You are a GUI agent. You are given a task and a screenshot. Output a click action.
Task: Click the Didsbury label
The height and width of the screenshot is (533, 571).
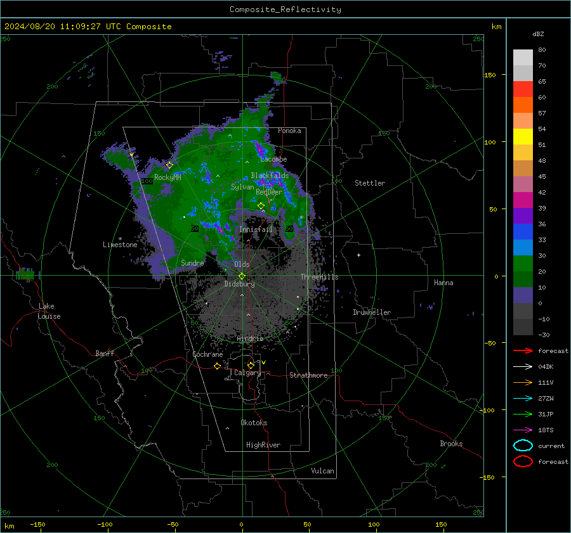coord(239,284)
